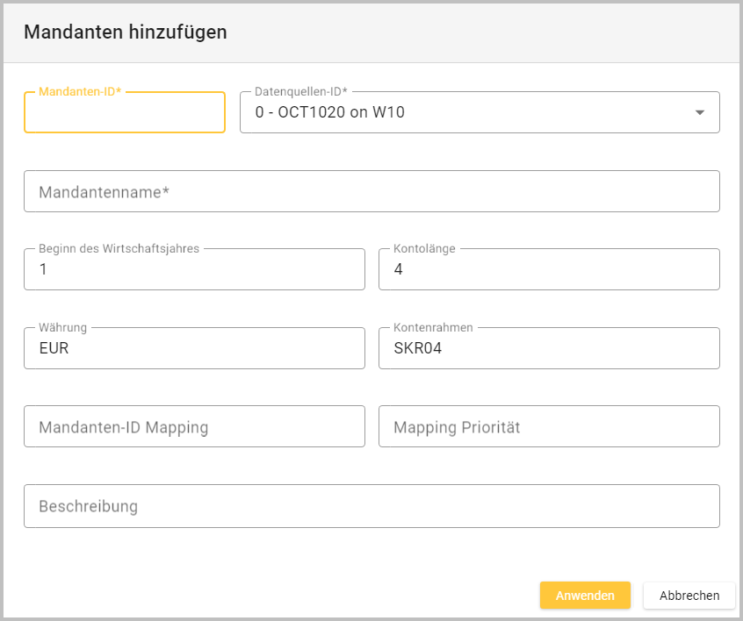743x621 pixels.
Task: Click the floating 'Mandanten-ID*' label
Action: 80,91
